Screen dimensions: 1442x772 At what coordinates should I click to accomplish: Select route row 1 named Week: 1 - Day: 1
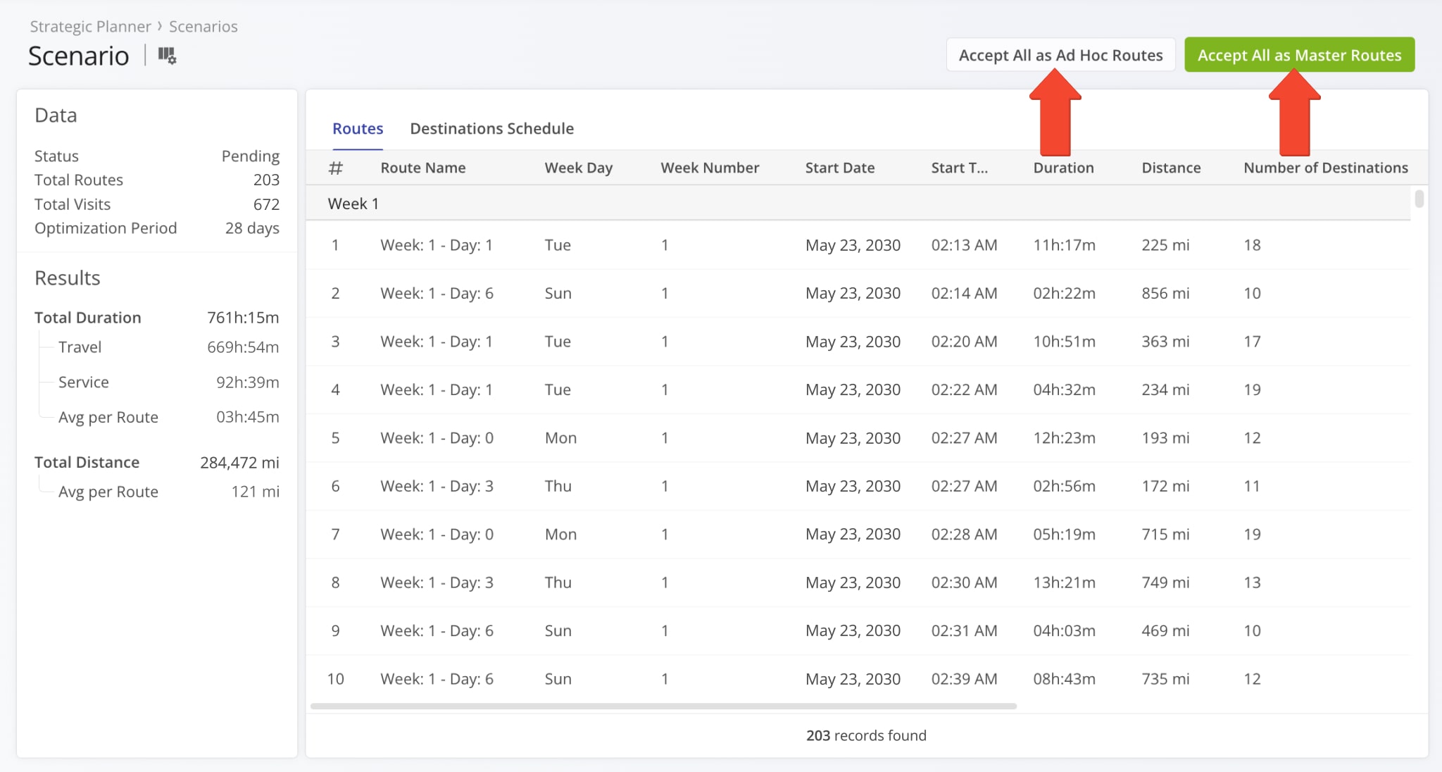[858, 245]
